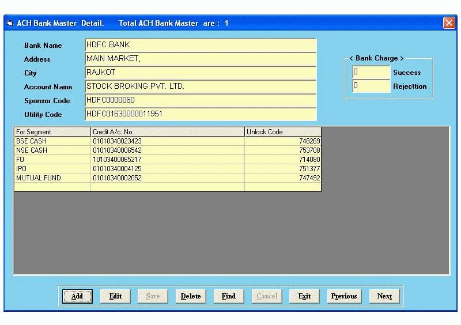Close the ACH Bank Master window
This screenshot has width=461, height=325.
449,23
